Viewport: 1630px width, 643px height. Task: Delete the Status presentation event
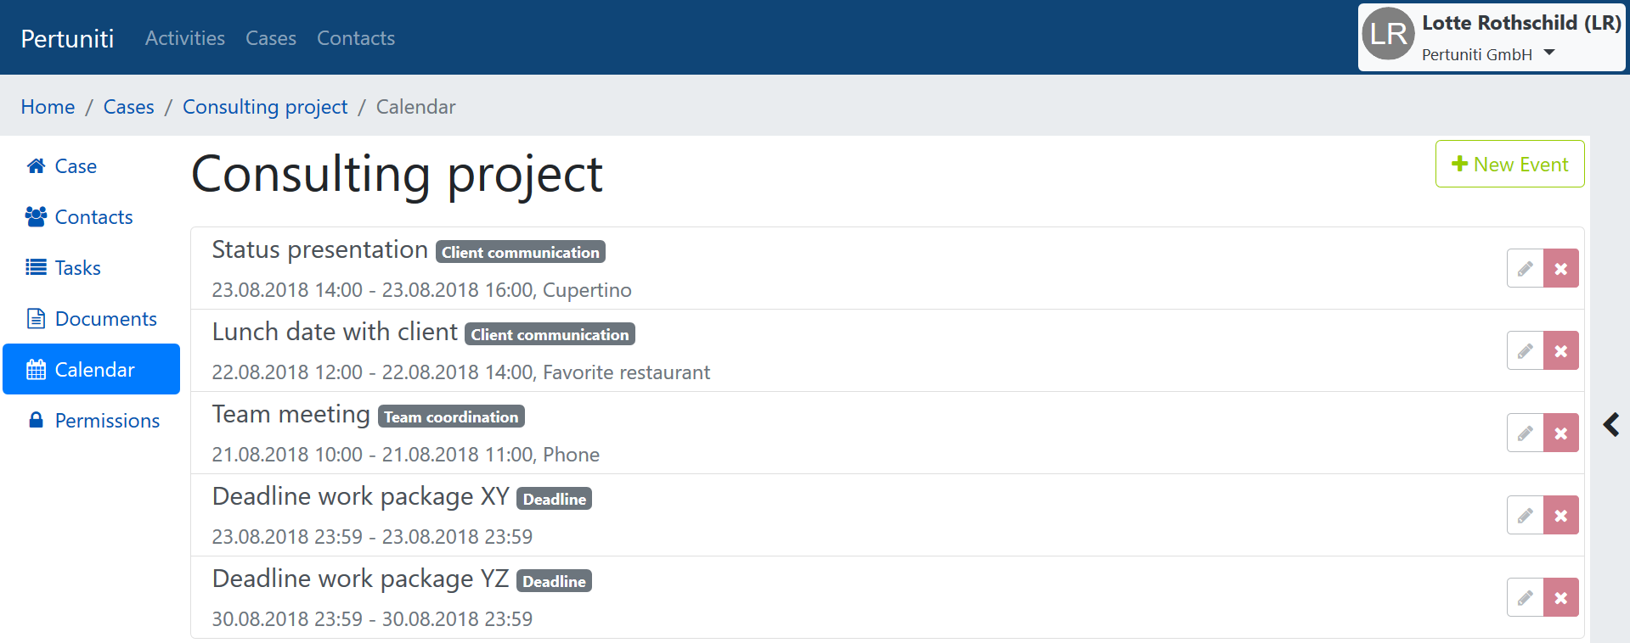tap(1560, 269)
